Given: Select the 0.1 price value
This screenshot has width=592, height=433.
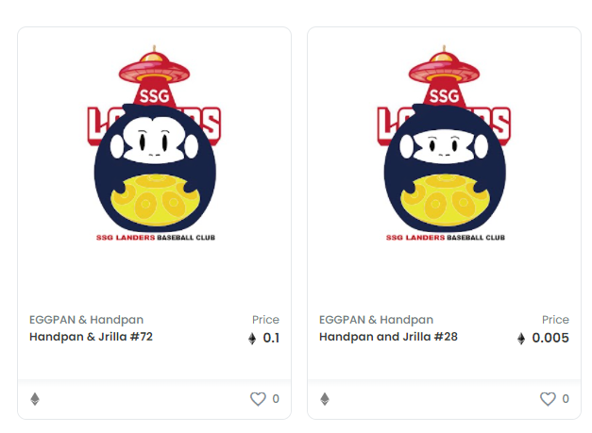Looking at the screenshot, I should (x=271, y=338).
